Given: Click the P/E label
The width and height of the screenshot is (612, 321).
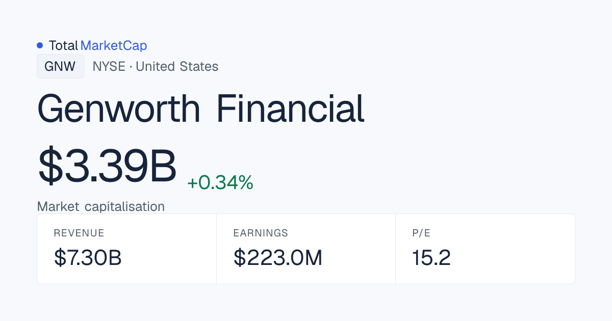Looking at the screenshot, I should (421, 233).
